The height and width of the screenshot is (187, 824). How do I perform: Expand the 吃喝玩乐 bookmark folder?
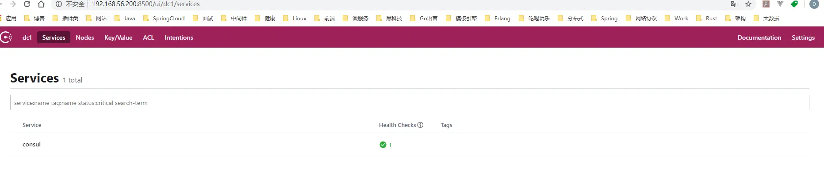[534, 18]
